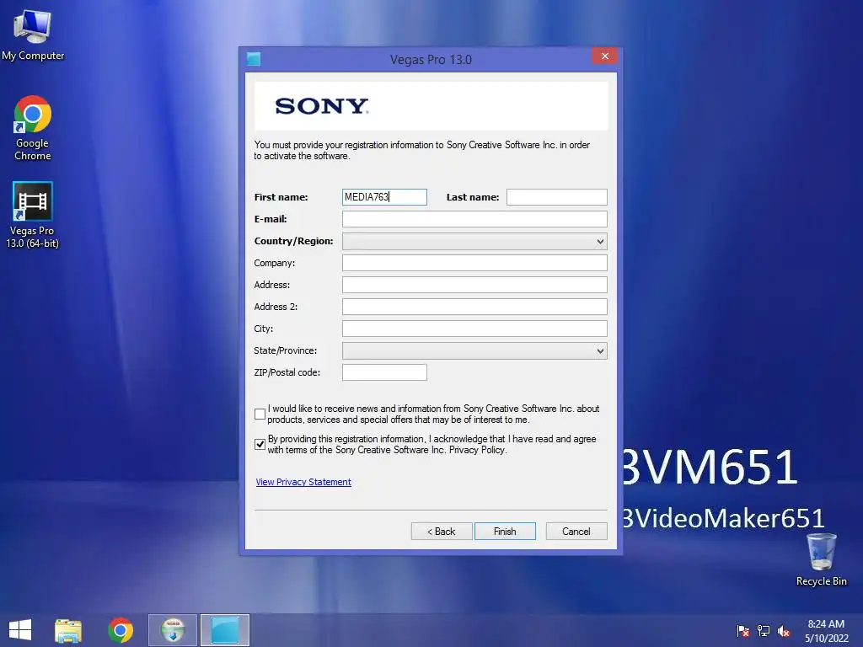Open the State/Province dropdown
Viewport: 863px width, 647px height.
(x=474, y=350)
